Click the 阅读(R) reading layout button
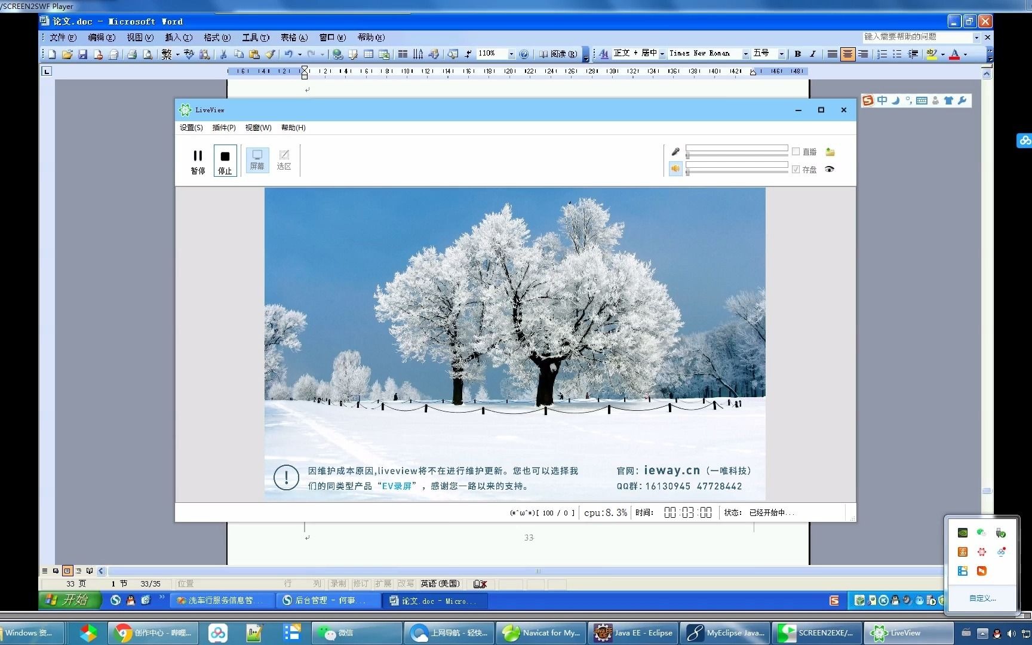 [558, 54]
